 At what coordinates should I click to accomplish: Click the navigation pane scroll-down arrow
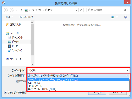pos(32,64)
